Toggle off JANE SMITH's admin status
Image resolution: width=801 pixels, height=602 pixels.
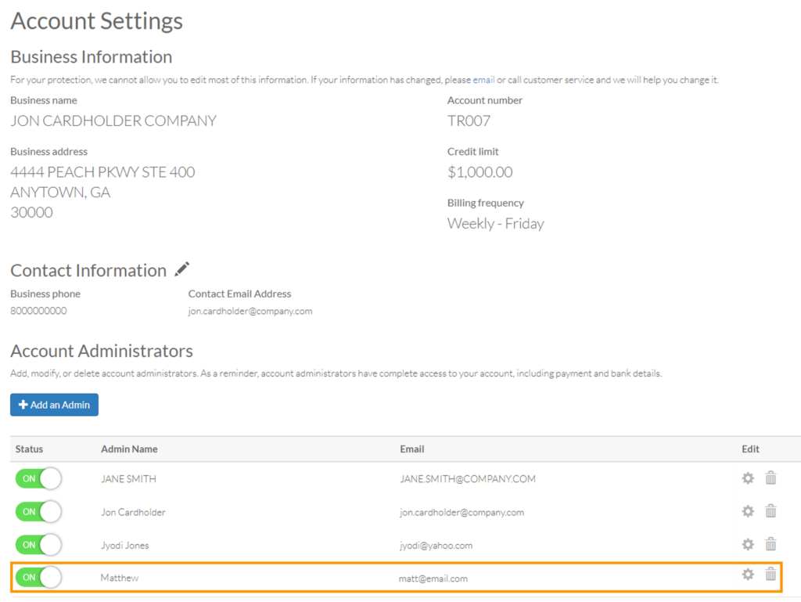[x=38, y=478]
